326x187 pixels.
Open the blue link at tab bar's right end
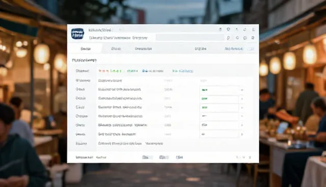[234, 49]
